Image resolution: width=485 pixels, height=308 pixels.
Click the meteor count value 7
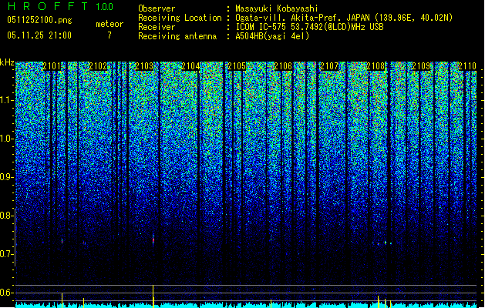coord(109,35)
